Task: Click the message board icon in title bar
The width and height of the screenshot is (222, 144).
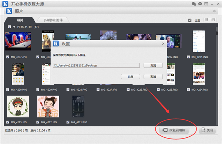Action: tap(206, 4)
